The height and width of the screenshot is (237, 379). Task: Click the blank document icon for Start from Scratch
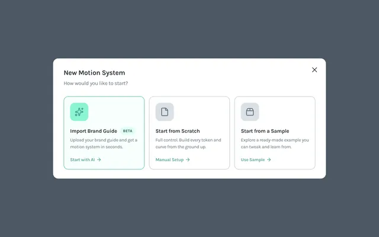[165, 112]
